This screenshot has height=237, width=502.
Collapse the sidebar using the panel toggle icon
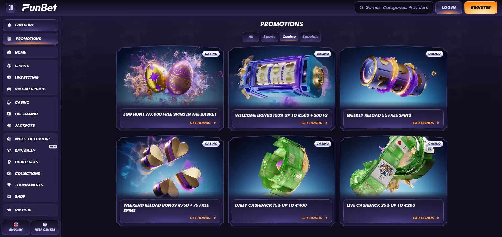[11, 8]
